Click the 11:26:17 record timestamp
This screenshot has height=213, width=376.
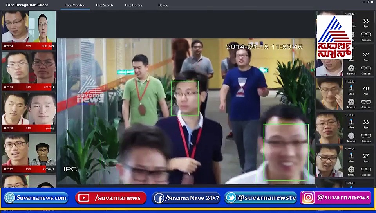click(350, 14)
